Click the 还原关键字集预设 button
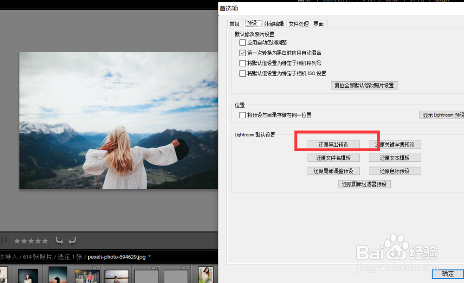Viewport: 464px width, 283px height. (395, 144)
